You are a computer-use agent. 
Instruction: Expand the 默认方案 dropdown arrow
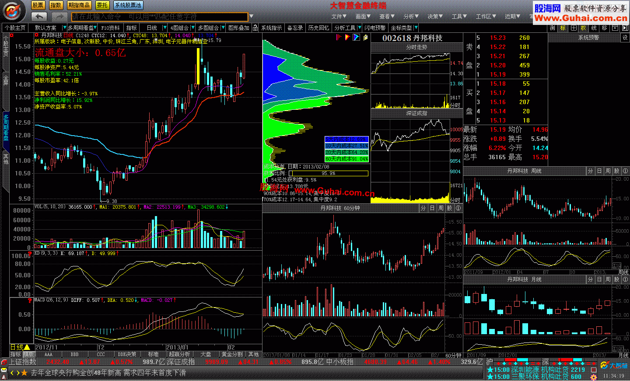[x=64, y=28]
